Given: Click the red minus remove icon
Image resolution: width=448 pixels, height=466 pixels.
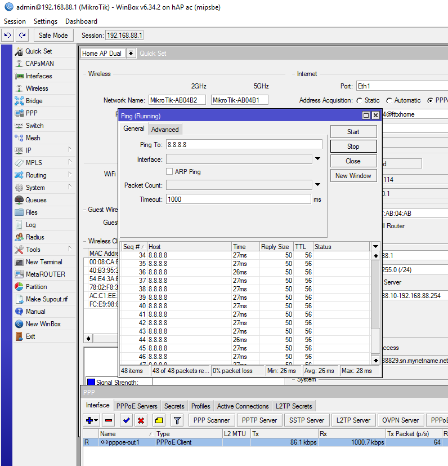Looking at the screenshot, I should pos(109,420).
